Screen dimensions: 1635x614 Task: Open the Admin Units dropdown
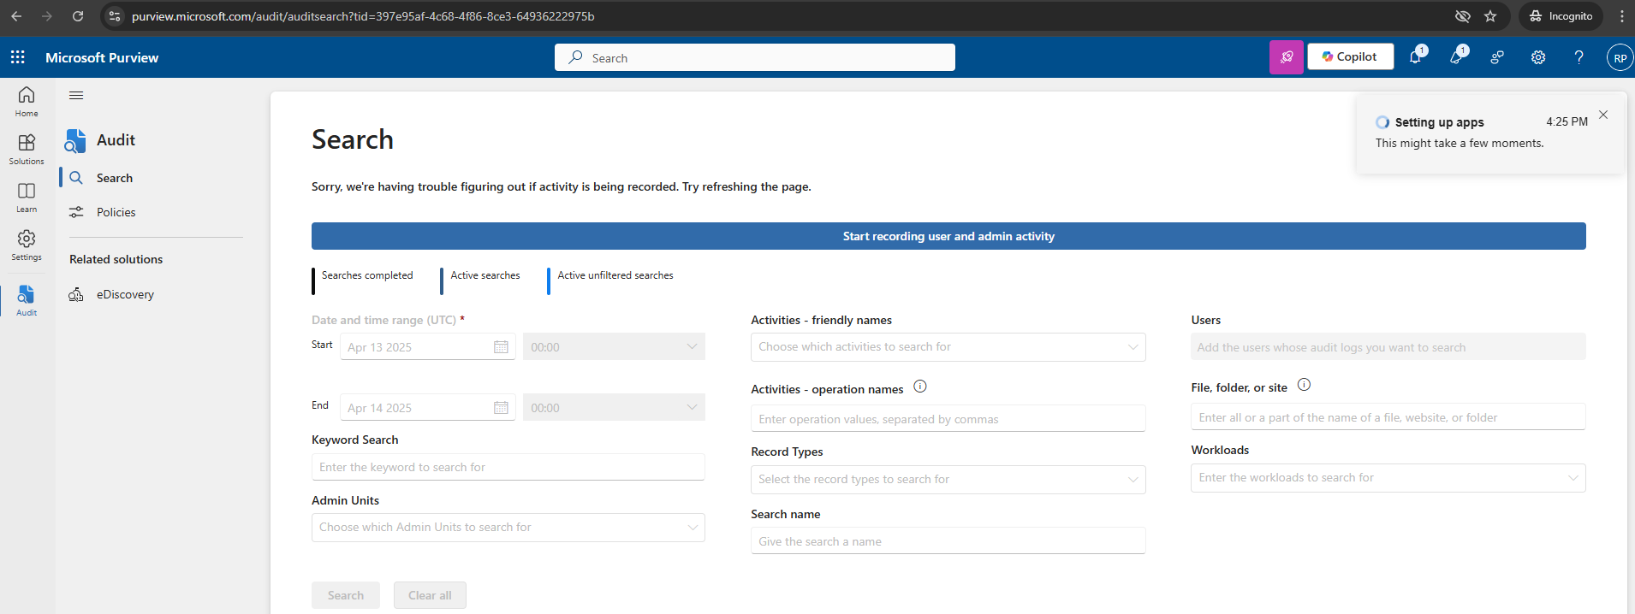[x=508, y=528]
